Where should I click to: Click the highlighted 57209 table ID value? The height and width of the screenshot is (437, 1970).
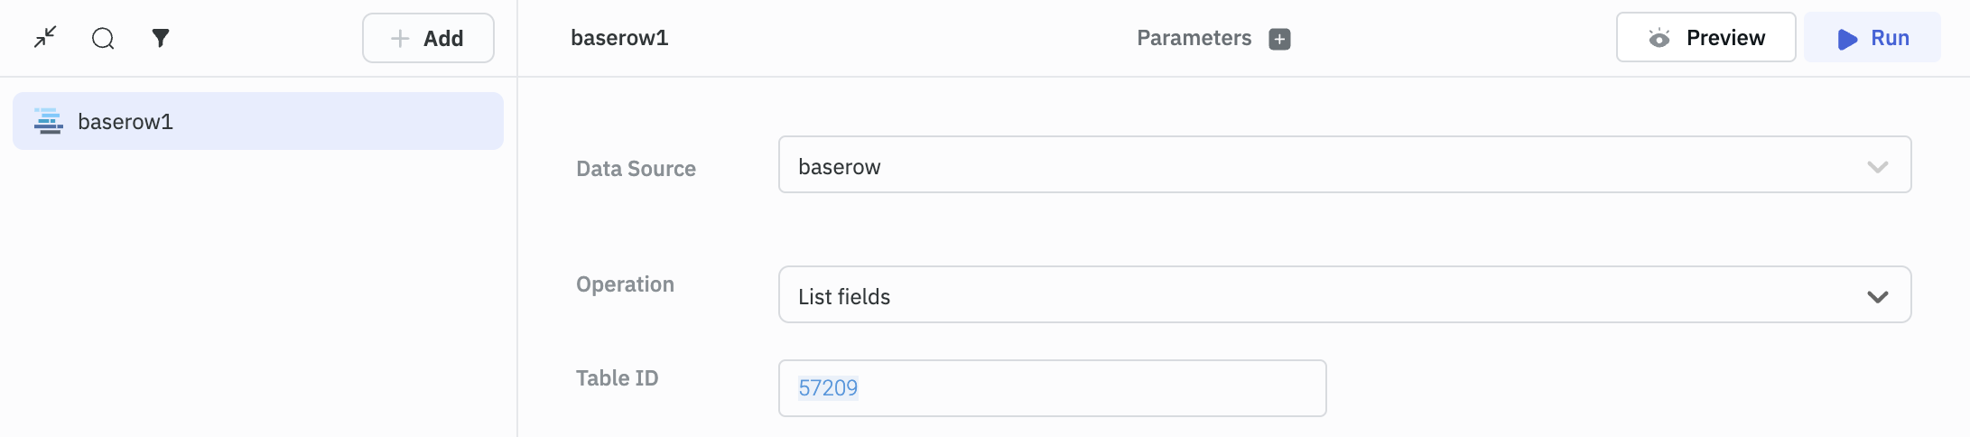[x=828, y=388]
